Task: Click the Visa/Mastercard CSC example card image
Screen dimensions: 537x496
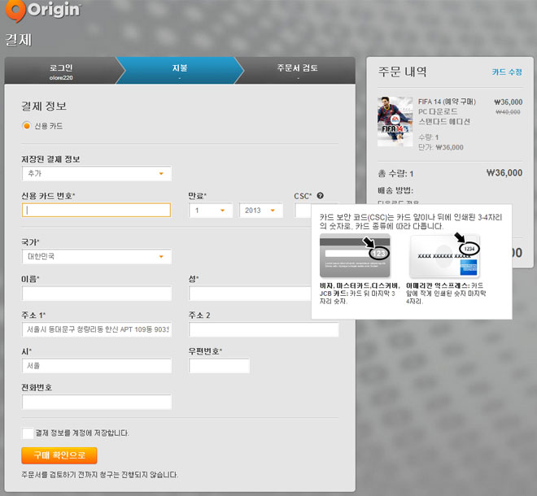Action: point(355,255)
